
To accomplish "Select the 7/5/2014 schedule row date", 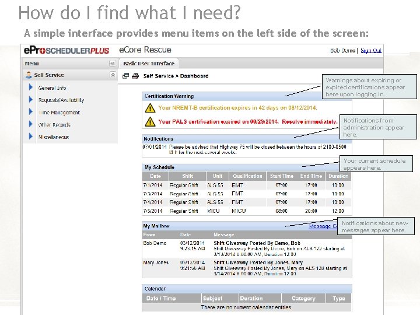I will 152,211.
